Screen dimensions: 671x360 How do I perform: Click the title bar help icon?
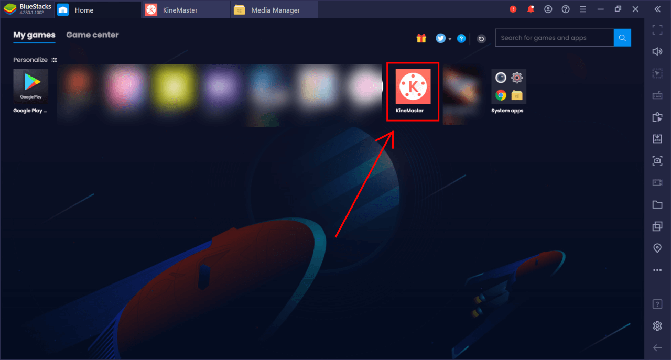[x=566, y=9]
